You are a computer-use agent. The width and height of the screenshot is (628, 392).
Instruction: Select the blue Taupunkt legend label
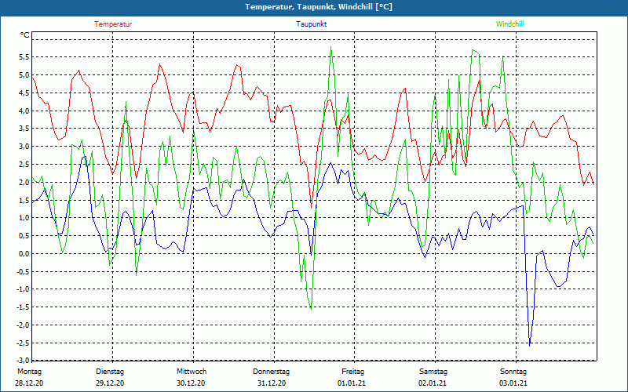click(x=311, y=24)
